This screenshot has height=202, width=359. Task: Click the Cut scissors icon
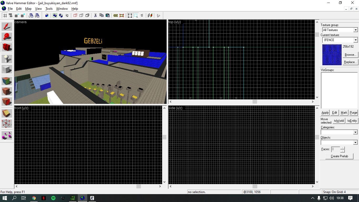(95, 16)
